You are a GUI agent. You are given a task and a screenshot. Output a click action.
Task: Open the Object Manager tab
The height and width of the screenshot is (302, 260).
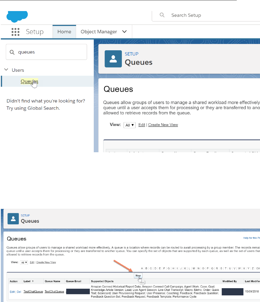pyautogui.click(x=99, y=31)
